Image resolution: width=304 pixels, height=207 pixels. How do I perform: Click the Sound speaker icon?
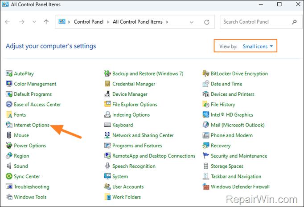9,166
